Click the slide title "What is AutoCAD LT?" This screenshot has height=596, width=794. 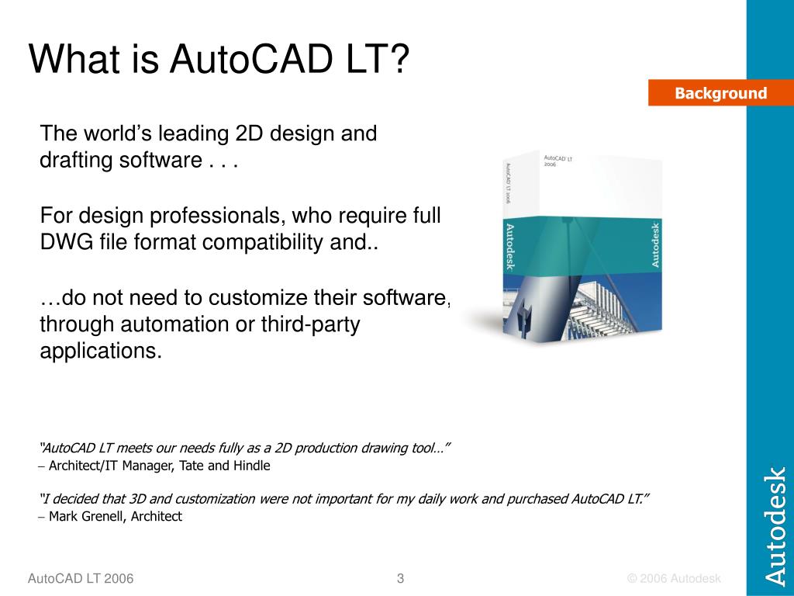[219, 59]
